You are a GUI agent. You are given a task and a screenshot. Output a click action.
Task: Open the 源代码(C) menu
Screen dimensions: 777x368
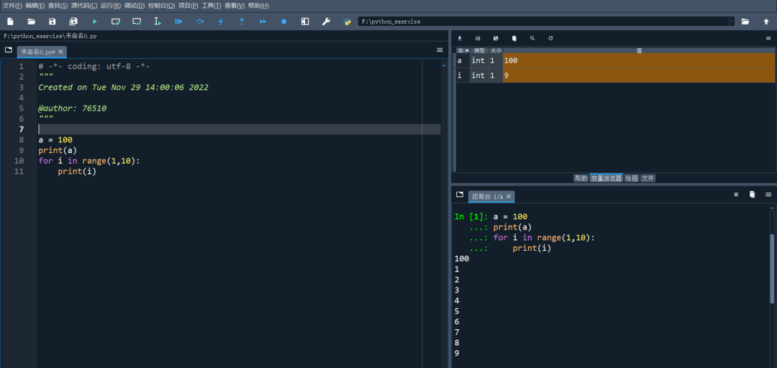(84, 6)
